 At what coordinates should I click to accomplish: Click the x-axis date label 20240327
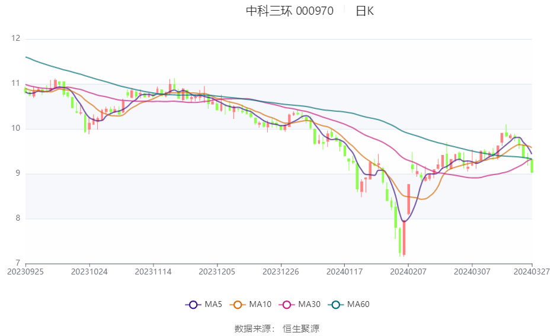click(531, 272)
